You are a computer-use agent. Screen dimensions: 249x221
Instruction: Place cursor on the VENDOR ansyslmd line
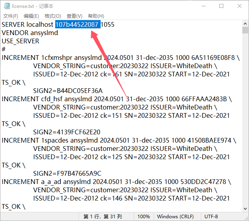(x=30, y=33)
